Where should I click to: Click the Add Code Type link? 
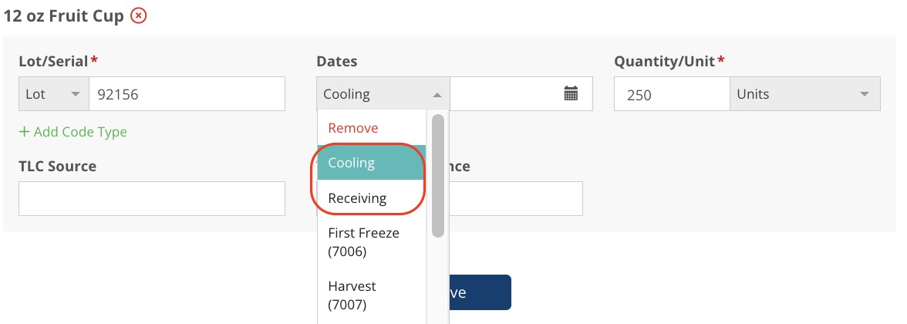click(x=72, y=132)
